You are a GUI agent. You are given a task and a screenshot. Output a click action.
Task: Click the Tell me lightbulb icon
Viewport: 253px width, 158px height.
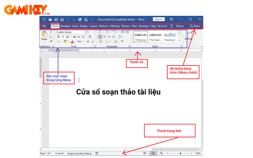click(172, 26)
